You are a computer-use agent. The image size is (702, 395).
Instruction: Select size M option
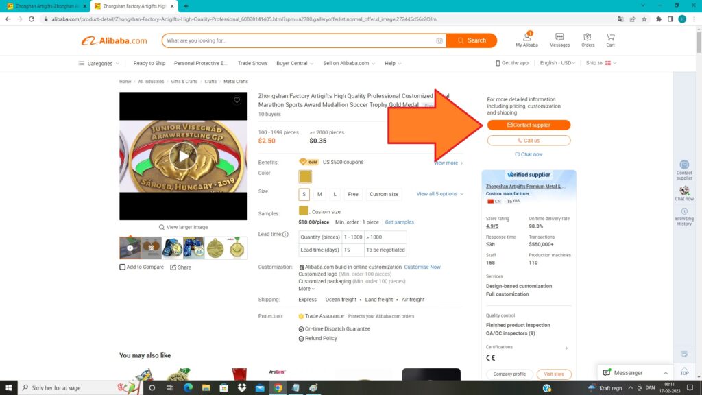(319, 194)
